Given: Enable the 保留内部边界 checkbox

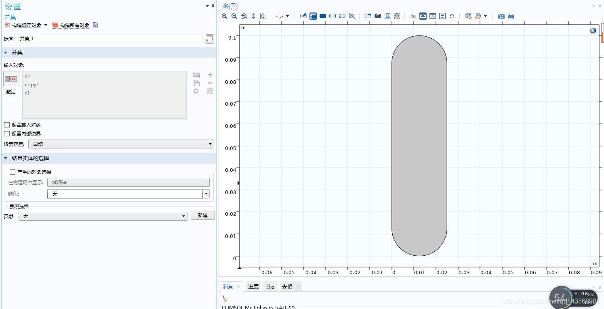Looking at the screenshot, I should coord(7,134).
